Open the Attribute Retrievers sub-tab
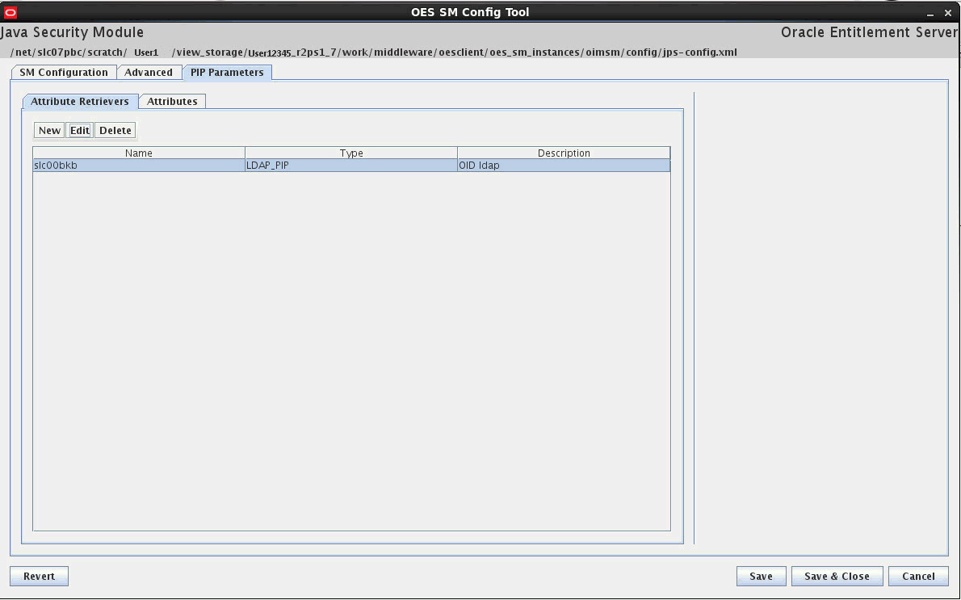Screen dimensions: 961x600 (x=80, y=101)
